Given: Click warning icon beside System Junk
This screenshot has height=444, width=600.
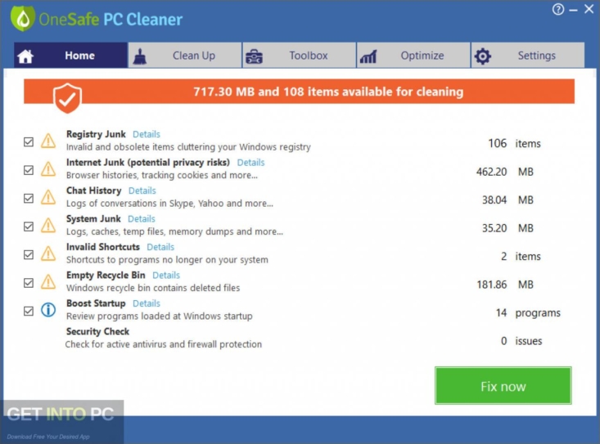Looking at the screenshot, I should [x=48, y=226].
